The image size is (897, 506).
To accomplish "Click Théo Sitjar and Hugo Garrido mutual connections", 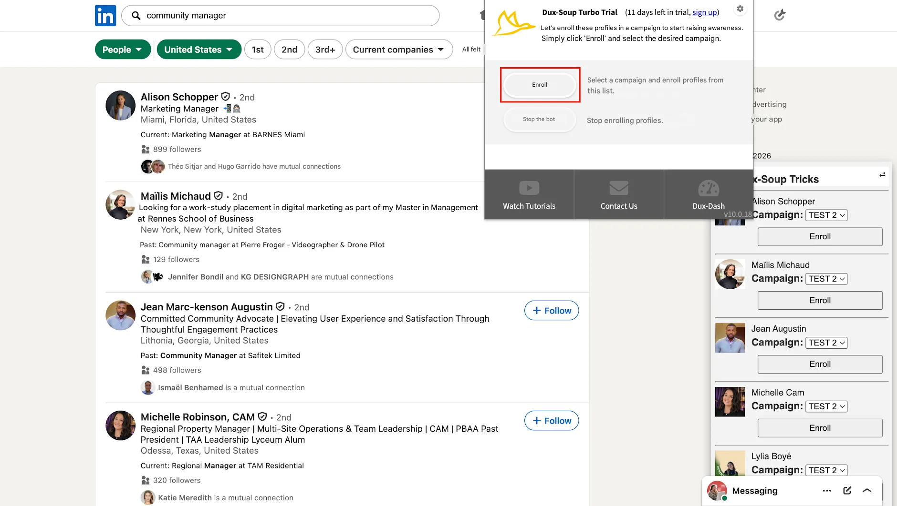I will pyautogui.click(x=254, y=166).
